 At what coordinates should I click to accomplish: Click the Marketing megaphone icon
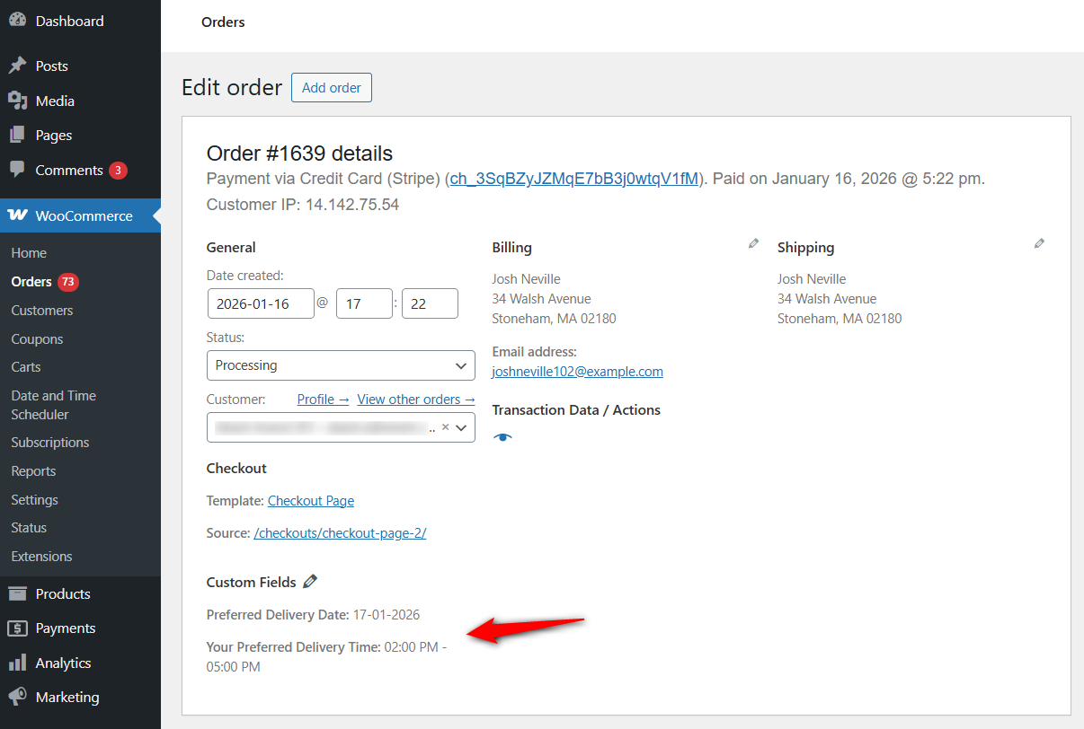(18, 696)
